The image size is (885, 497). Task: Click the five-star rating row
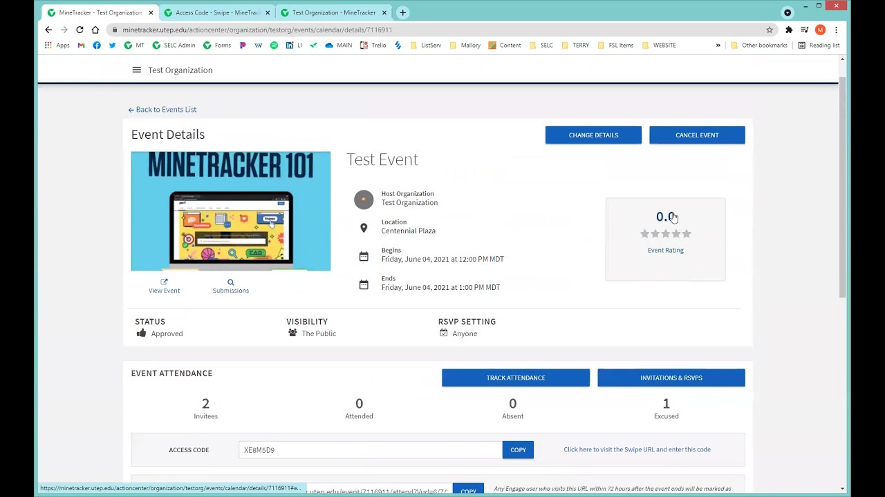coord(666,234)
